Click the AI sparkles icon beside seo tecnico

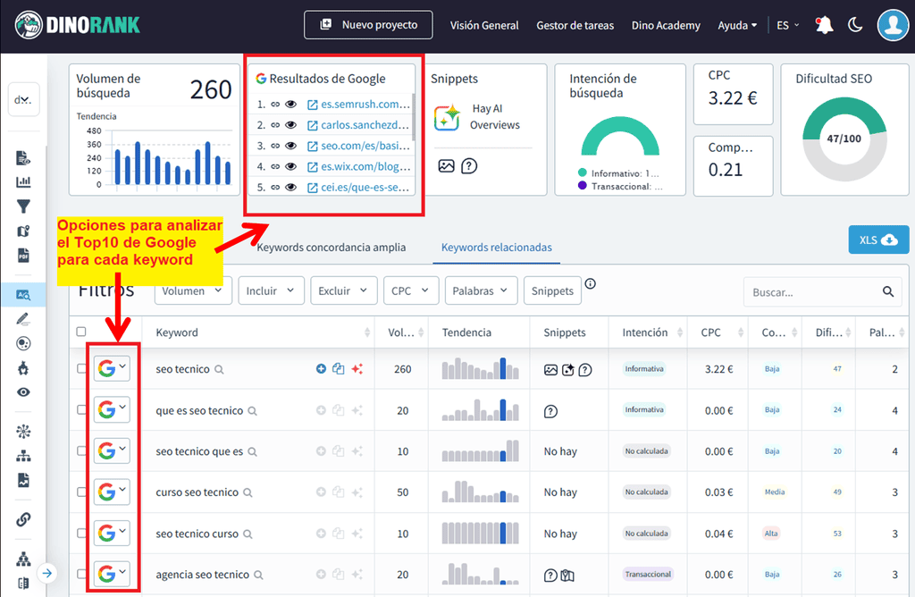pos(356,368)
